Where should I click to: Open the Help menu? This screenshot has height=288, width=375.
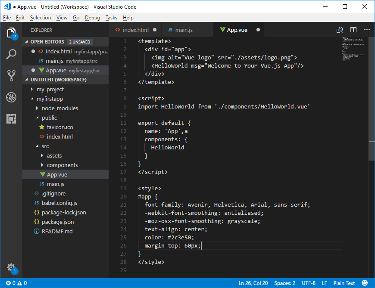[x=128, y=18]
